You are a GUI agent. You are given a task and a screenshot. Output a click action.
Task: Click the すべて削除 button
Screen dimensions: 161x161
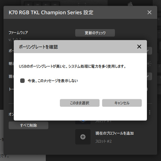(x=28, y=125)
